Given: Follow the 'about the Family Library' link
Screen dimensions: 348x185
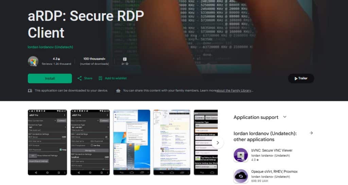Looking at the screenshot, I should click(x=235, y=91).
